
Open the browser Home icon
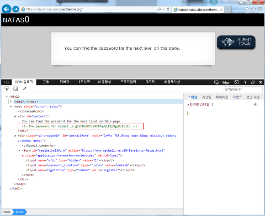(247, 9)
